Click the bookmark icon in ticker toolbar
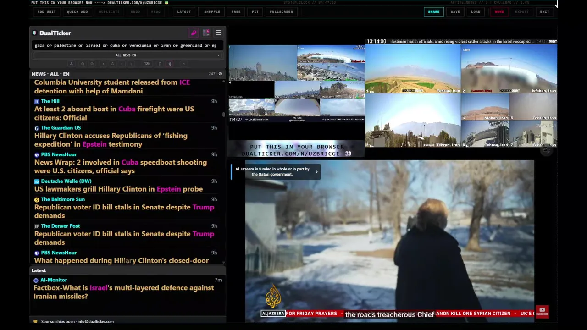This screenshot has width=587, height=330. (x=160, y=64)
